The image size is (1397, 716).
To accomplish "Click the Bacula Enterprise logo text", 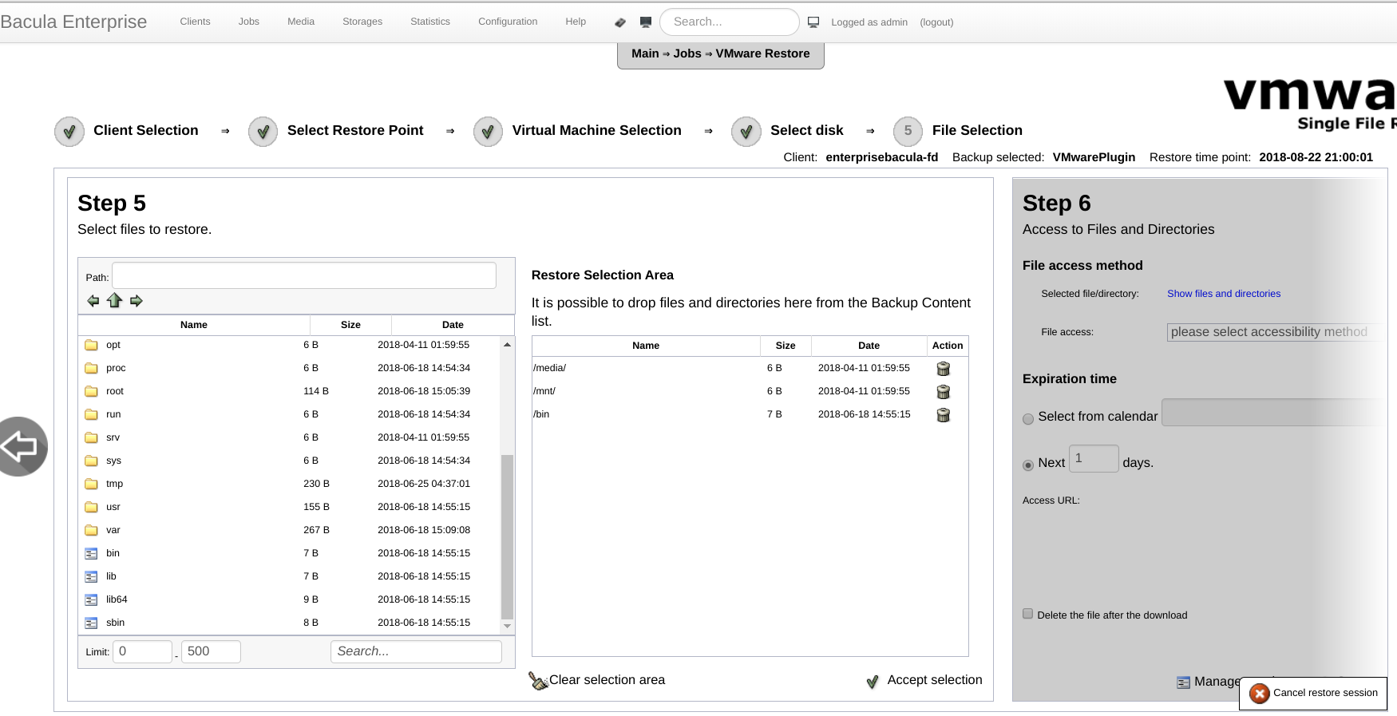I will click(73, 22).
